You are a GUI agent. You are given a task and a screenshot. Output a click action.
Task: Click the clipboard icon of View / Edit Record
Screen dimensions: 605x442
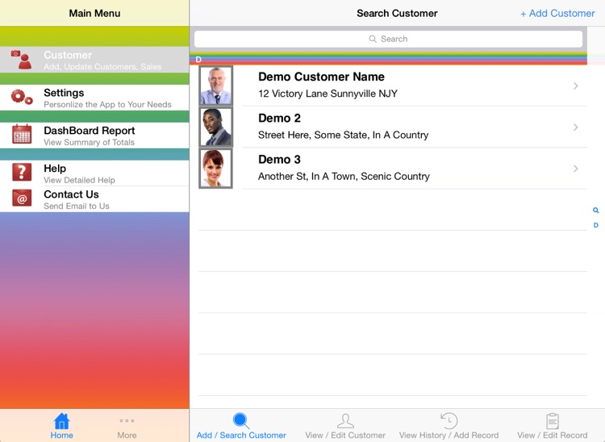(553, 421)
